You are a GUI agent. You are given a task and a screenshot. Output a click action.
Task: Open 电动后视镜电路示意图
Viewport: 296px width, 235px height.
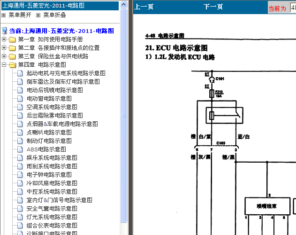54,90
